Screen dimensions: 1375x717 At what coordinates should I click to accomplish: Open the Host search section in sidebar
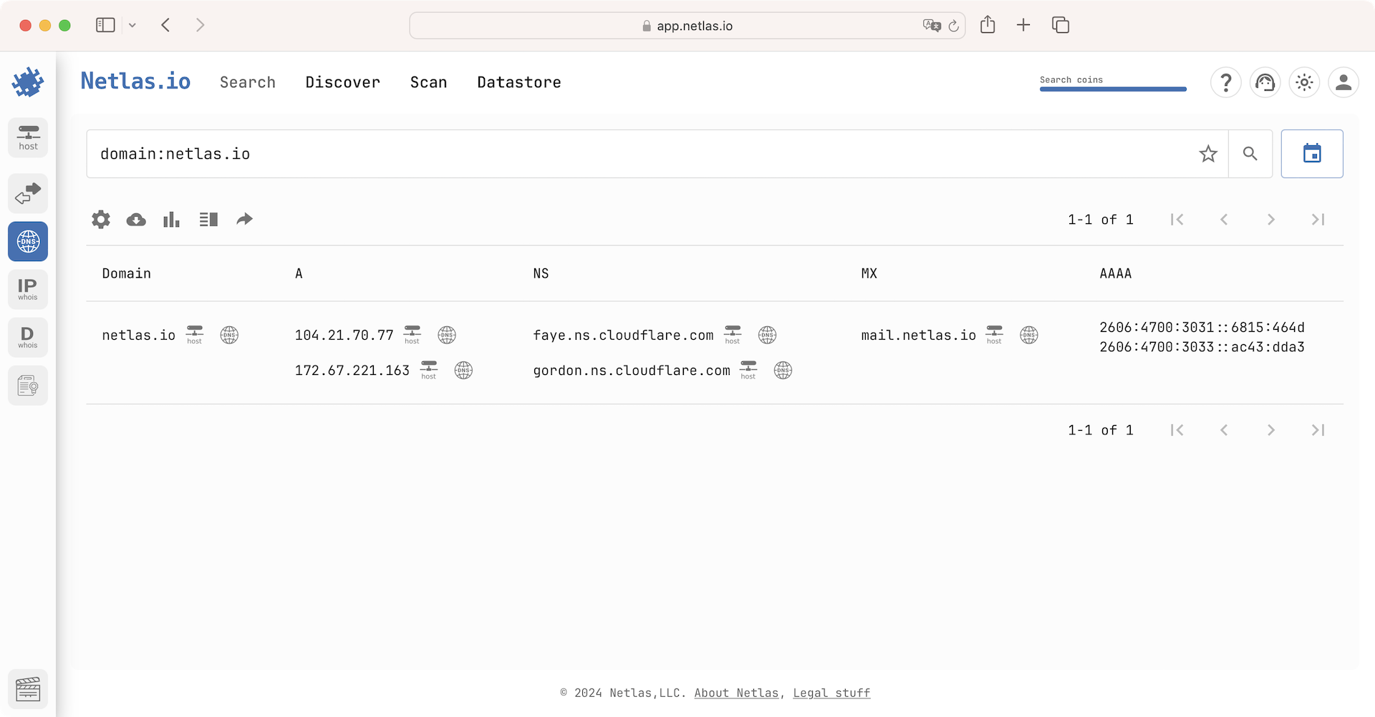[x=28, y=137]
